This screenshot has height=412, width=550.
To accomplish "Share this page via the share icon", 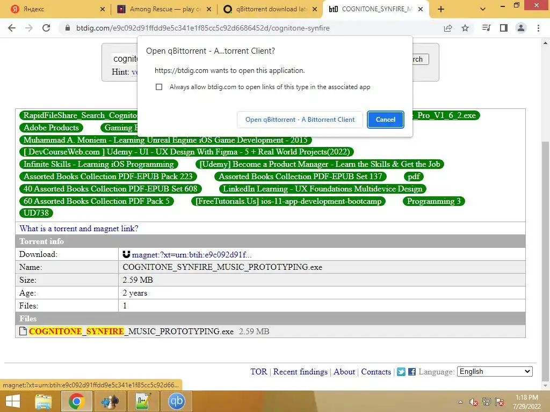I will (x=448, y=28).
